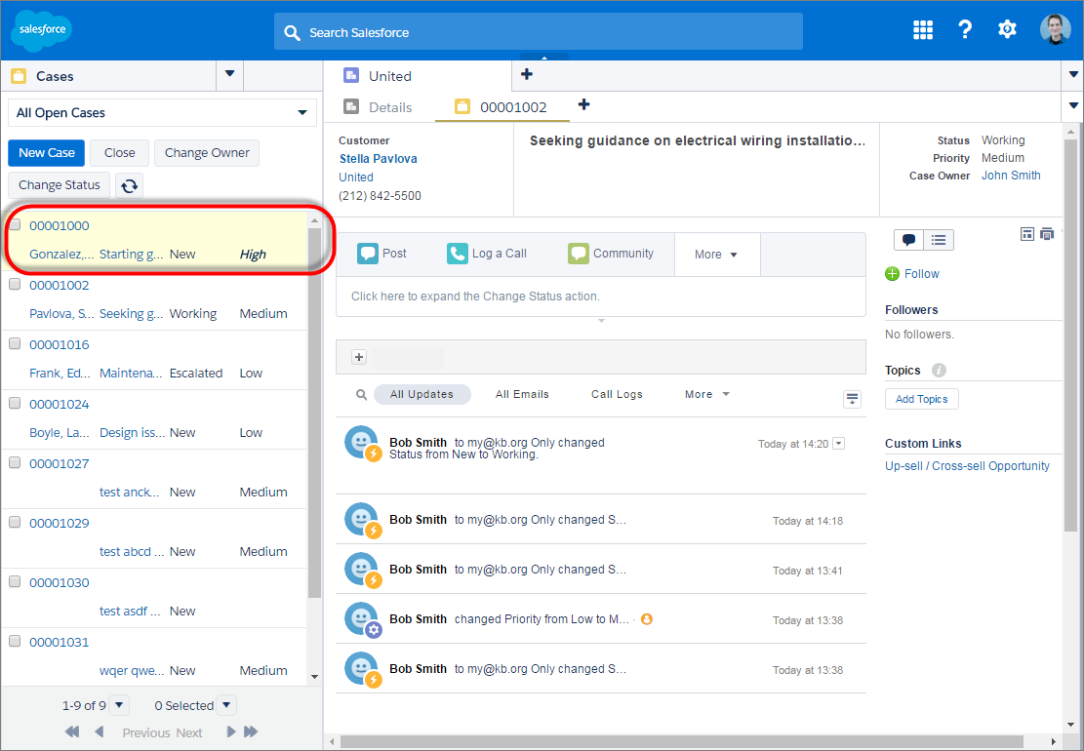
Task: Open the Help question mark icon
Action: (x=964, y=29)
